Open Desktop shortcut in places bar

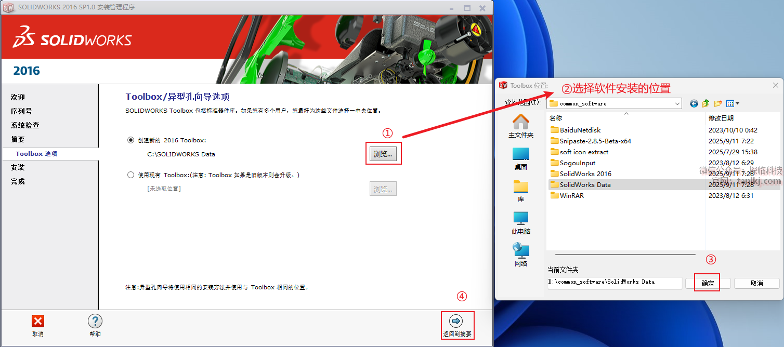[x=521, y=158]
